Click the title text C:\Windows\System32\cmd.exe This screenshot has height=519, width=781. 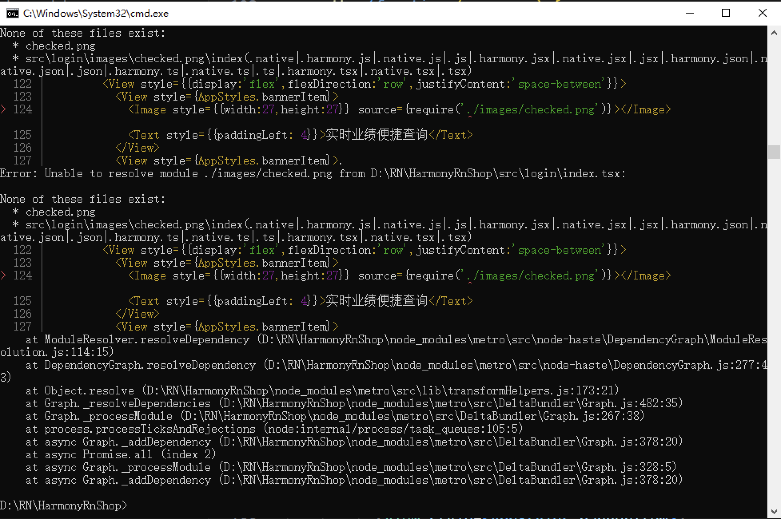96,14
